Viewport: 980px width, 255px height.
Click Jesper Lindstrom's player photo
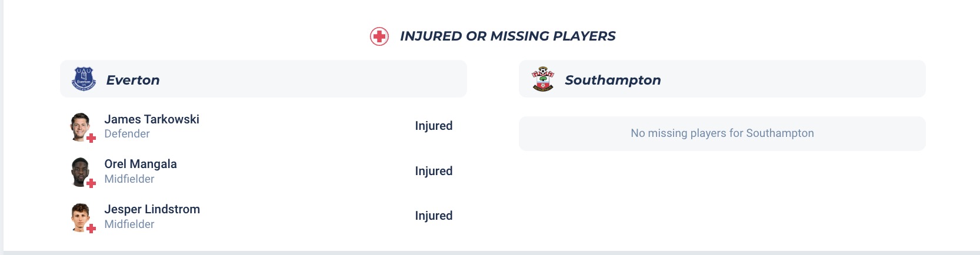80,216
